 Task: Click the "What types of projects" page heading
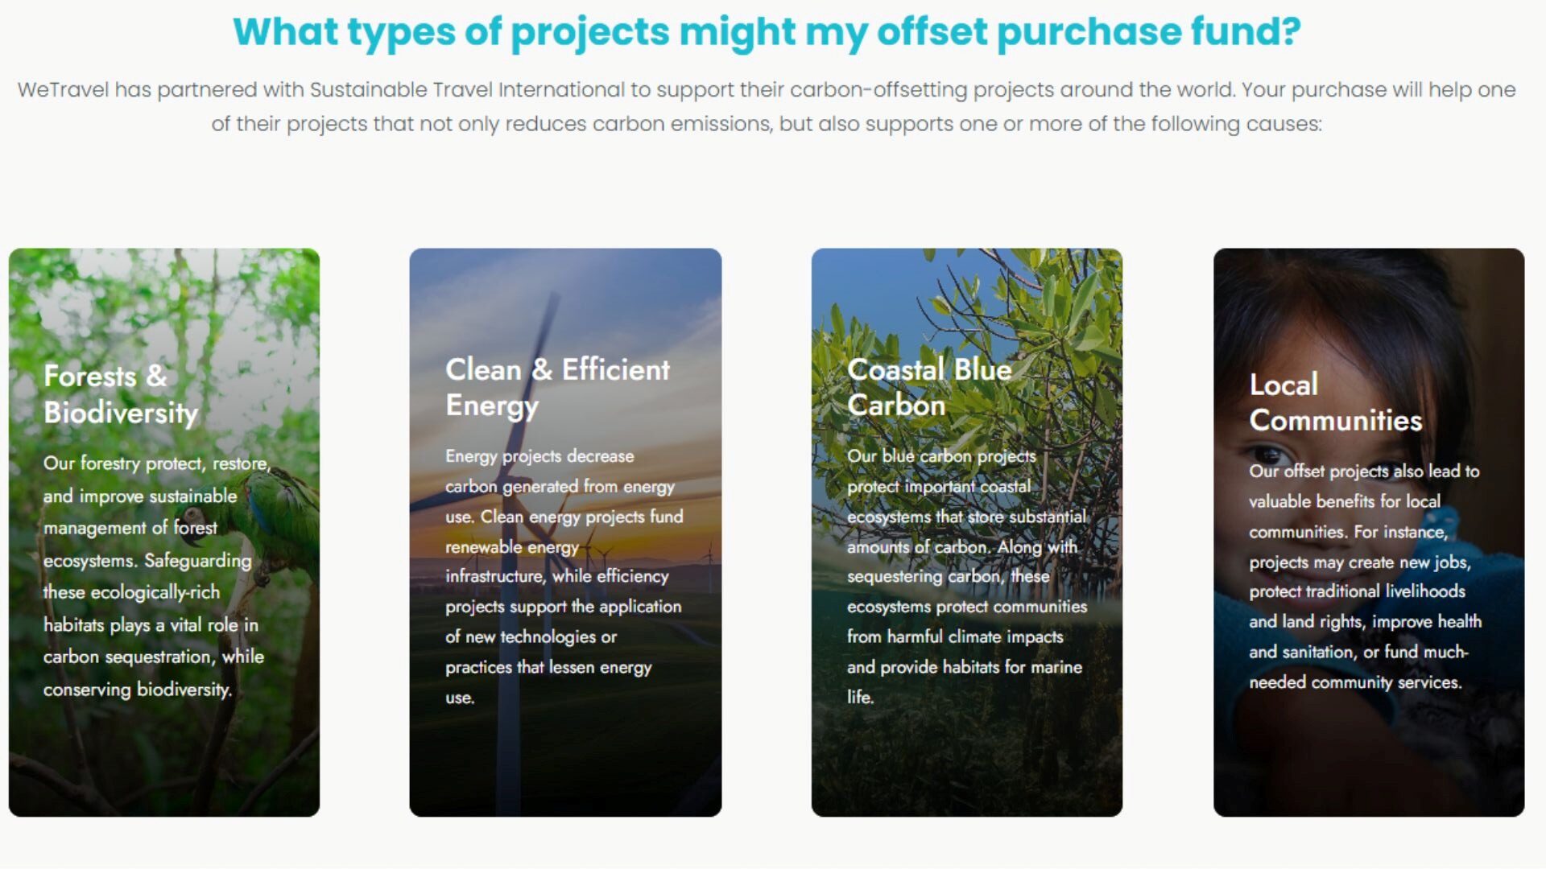767,32
